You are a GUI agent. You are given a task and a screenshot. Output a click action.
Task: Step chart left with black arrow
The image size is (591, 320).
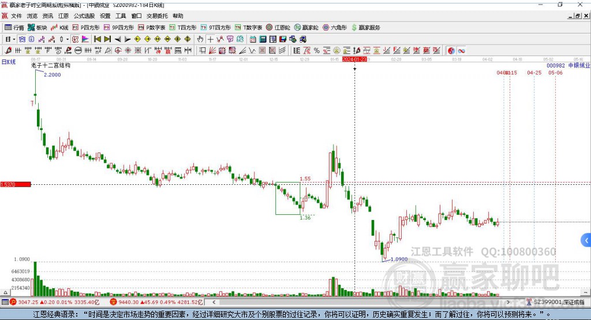(x=118, y=39)
